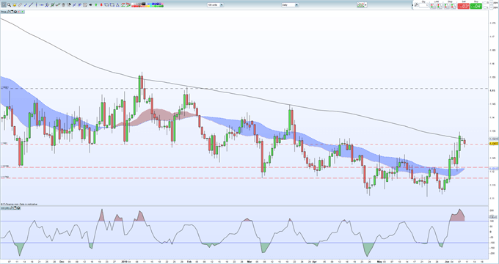Open Price panel wrench settings
Screen dimensions: 499x264
(x=8, y=12)
